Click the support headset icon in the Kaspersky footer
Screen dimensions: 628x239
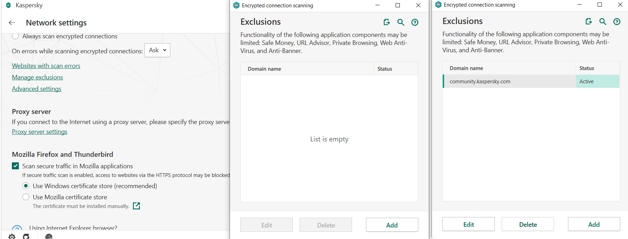click(x=26, y=237)
